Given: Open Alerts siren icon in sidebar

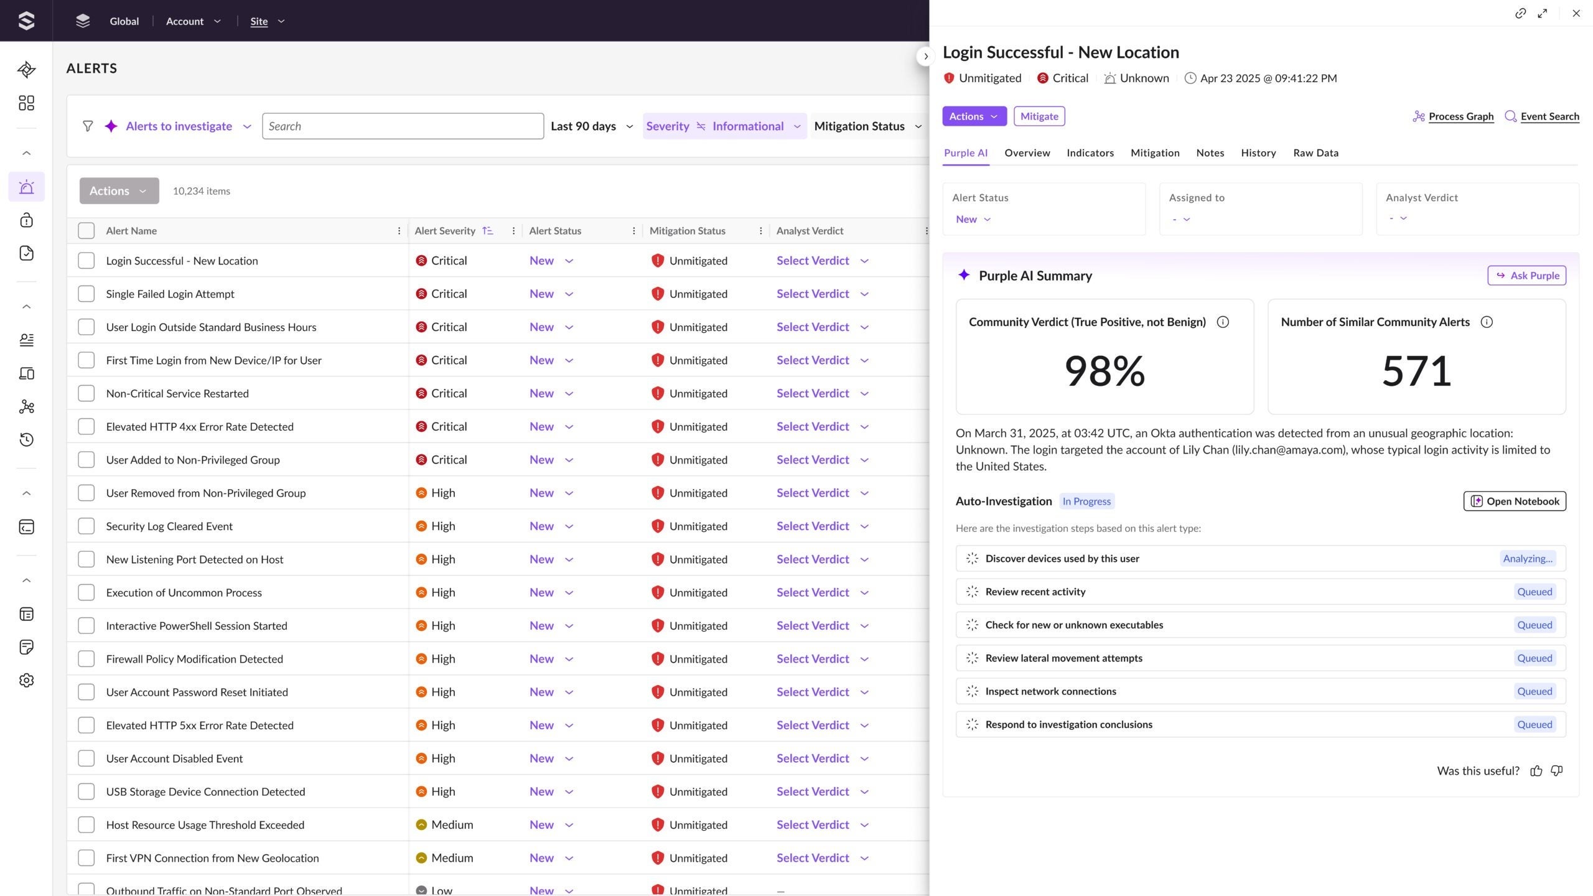Looking at the screenshot, I should (26, 187).
